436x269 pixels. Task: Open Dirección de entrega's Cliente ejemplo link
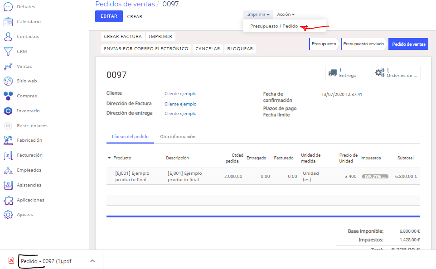click(180, 113)
